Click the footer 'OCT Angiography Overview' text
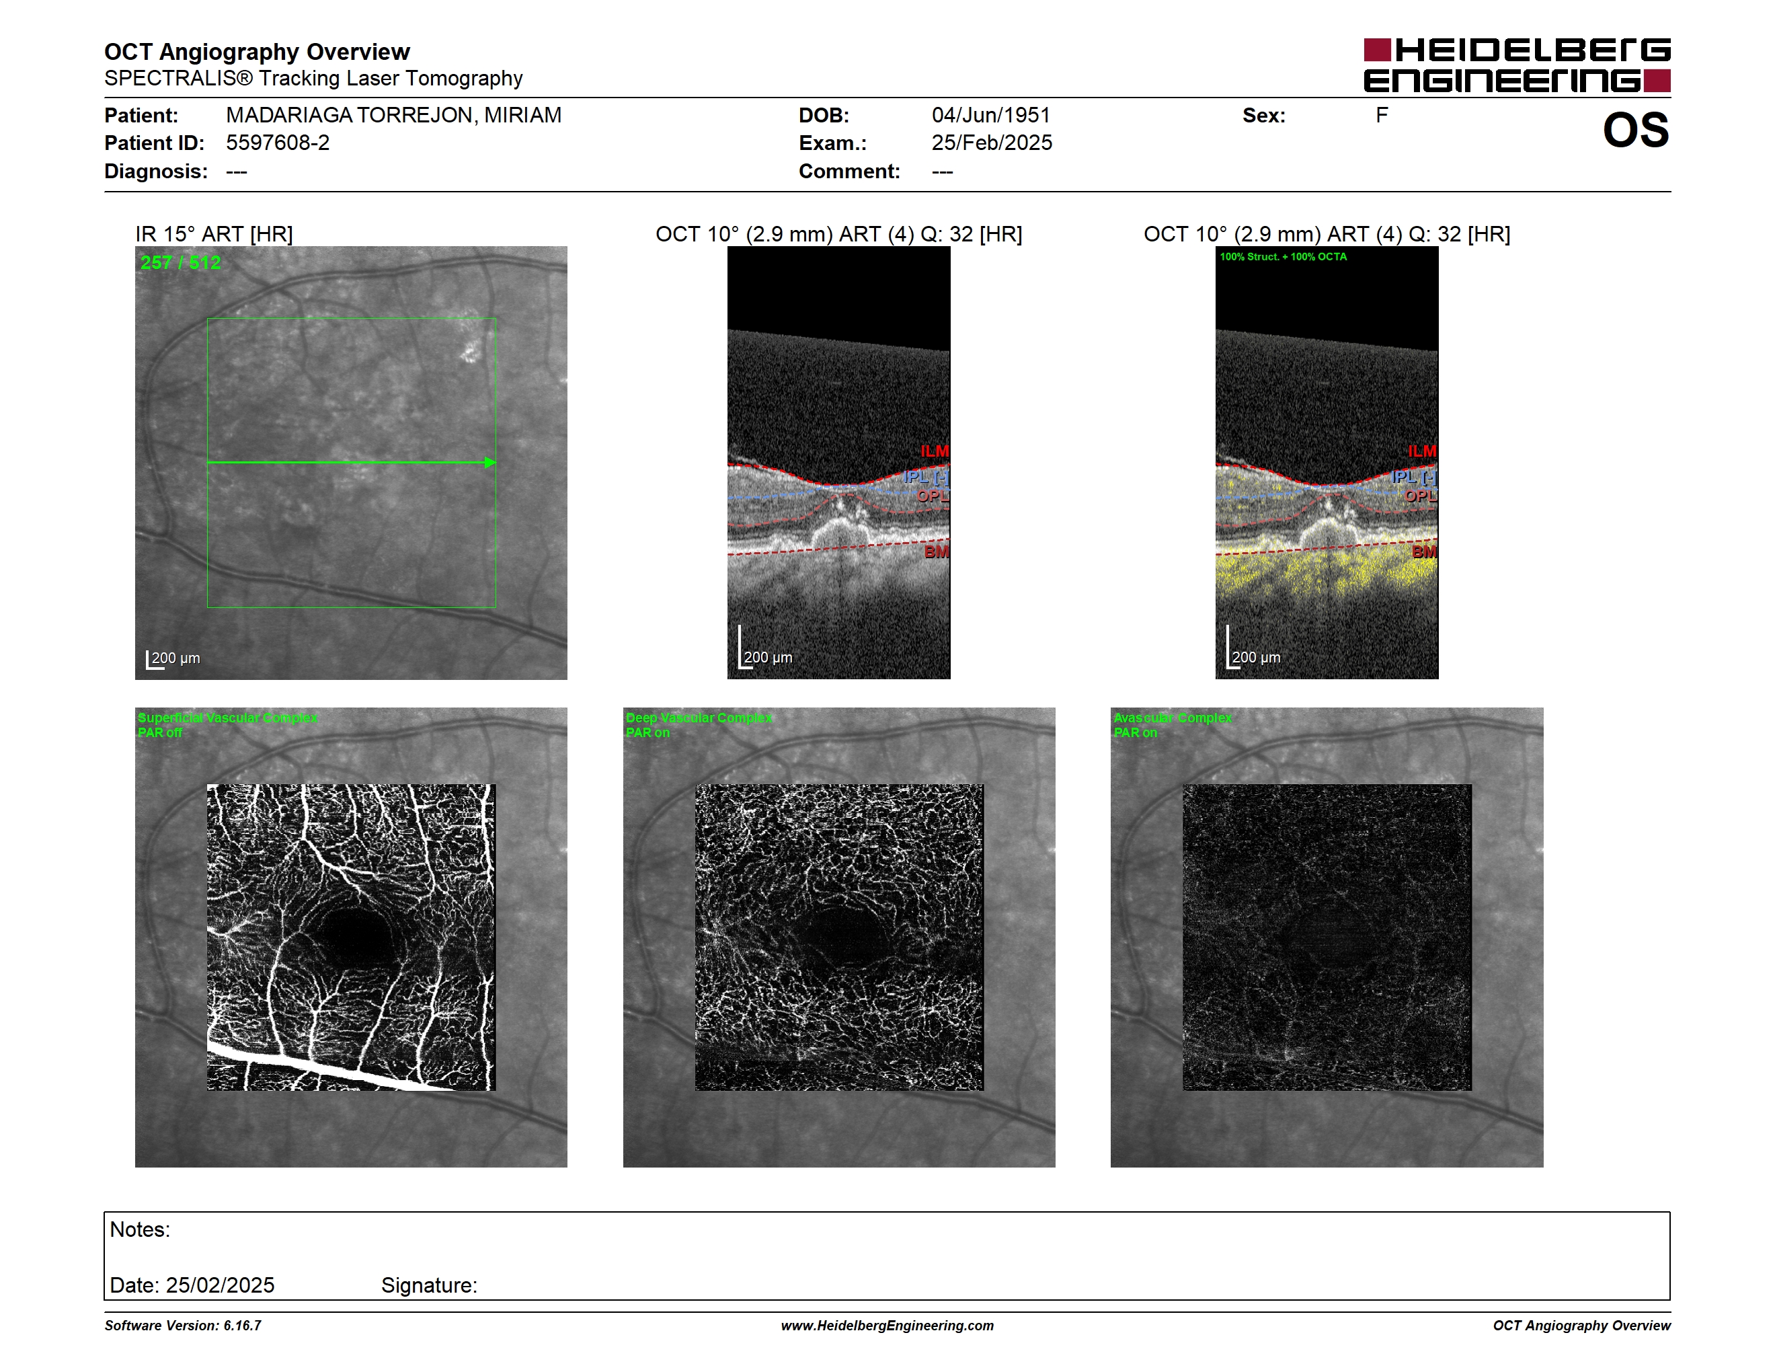The image size is (1775, 1372). [1581, 1326]
